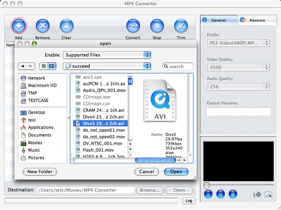Expand the Enable Supported Files dropdown
This screenshot has width=281, height=210.
coord(107,55)
